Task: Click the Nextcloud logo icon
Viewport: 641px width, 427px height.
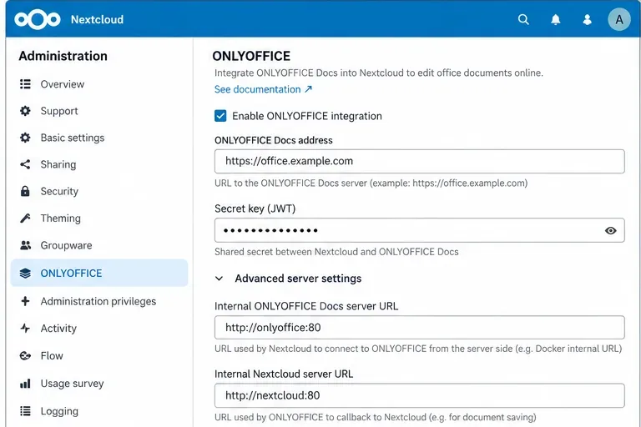Action: pyautogui.click(x=38, y=19)
